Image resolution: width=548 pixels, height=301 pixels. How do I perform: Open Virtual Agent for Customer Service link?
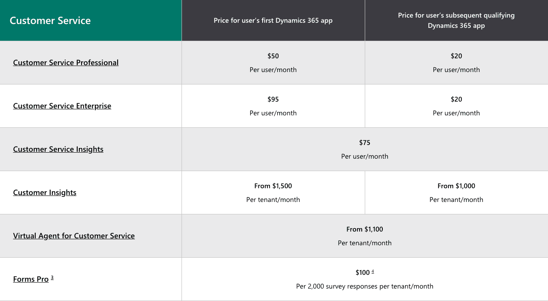tap(74, 236)
